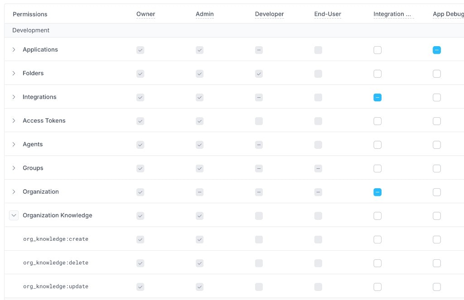464x300 pixels.
Task: Enable Integration permission for Integrations
Action: 377,97
